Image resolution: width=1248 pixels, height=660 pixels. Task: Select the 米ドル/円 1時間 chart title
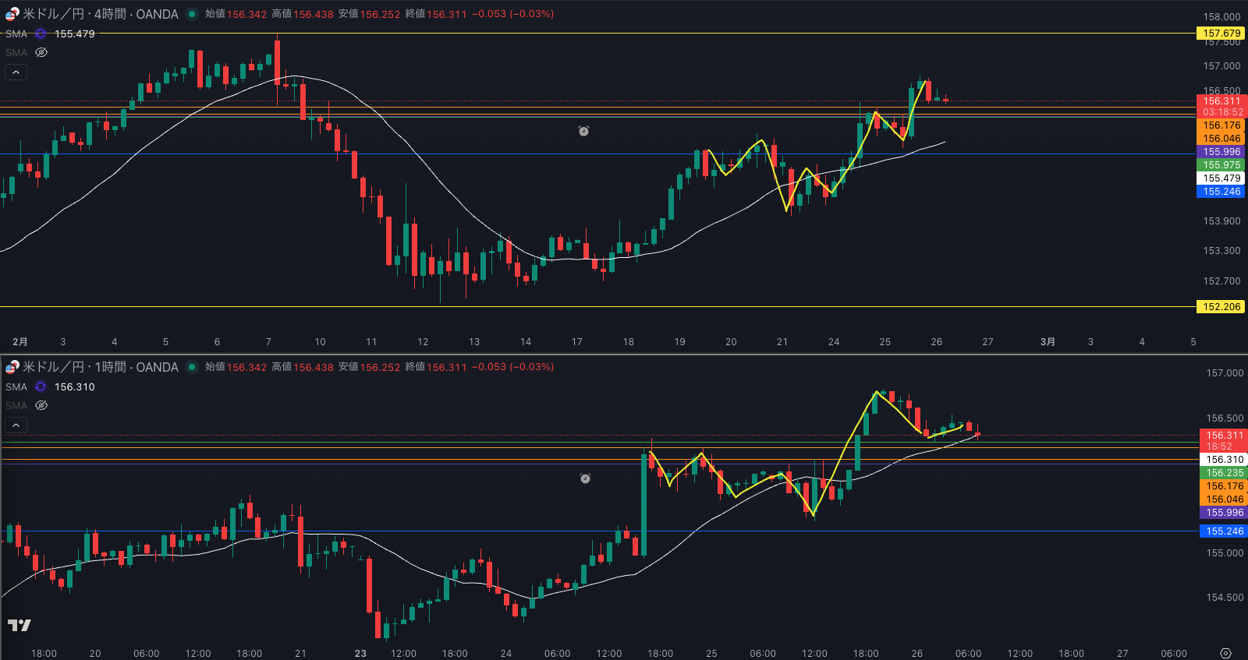[101, 367]
